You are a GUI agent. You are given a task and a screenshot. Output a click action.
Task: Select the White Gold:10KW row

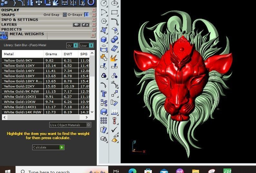click(x=46, y=102)
